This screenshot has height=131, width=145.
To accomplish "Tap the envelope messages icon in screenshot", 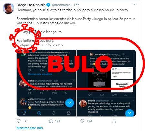I will coord(69,113).
